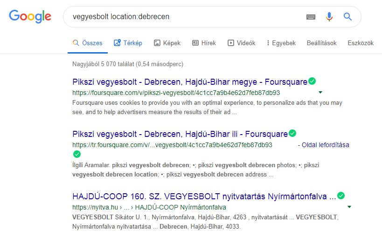Click the İlgili Aramalar snippet text
The height and width of the screenshot is (237, 382).
point(195,169)
